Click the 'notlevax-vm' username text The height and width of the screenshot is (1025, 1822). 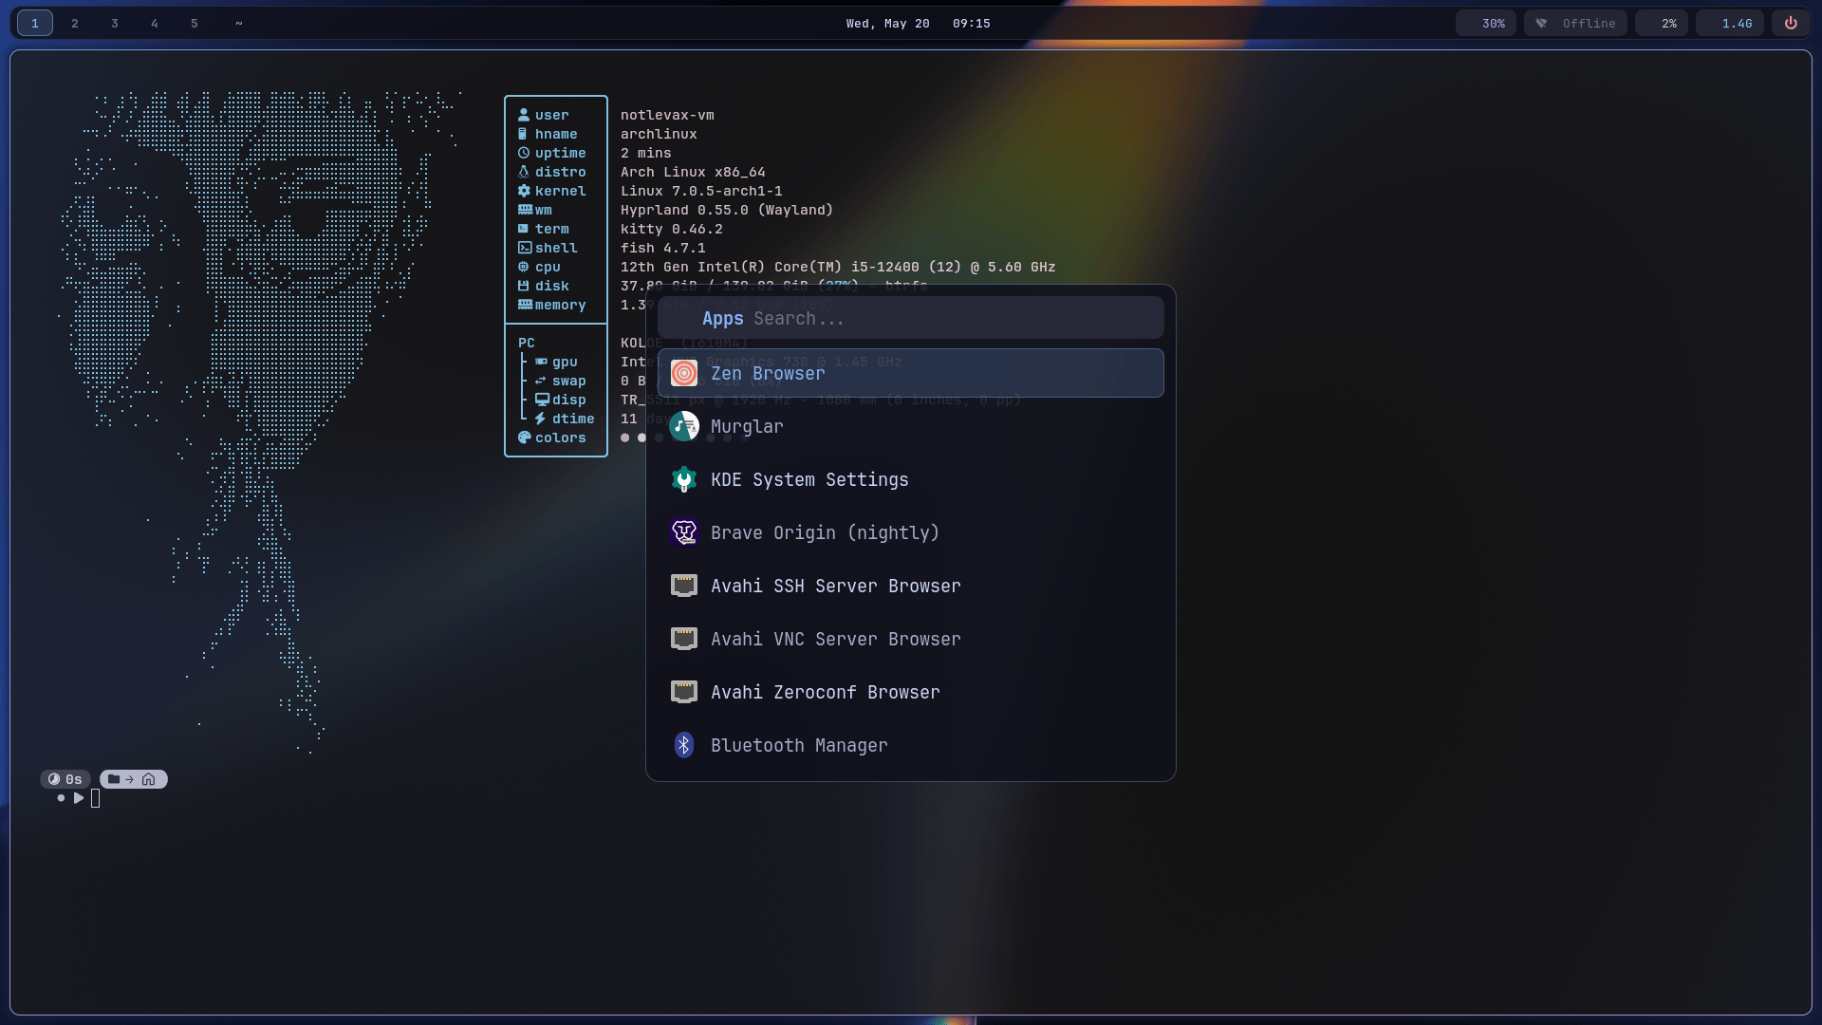667,115
